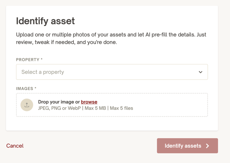Click the right arrow on Identify assets button
This screenshot has height=163, width=230.
tap(207, 146)
